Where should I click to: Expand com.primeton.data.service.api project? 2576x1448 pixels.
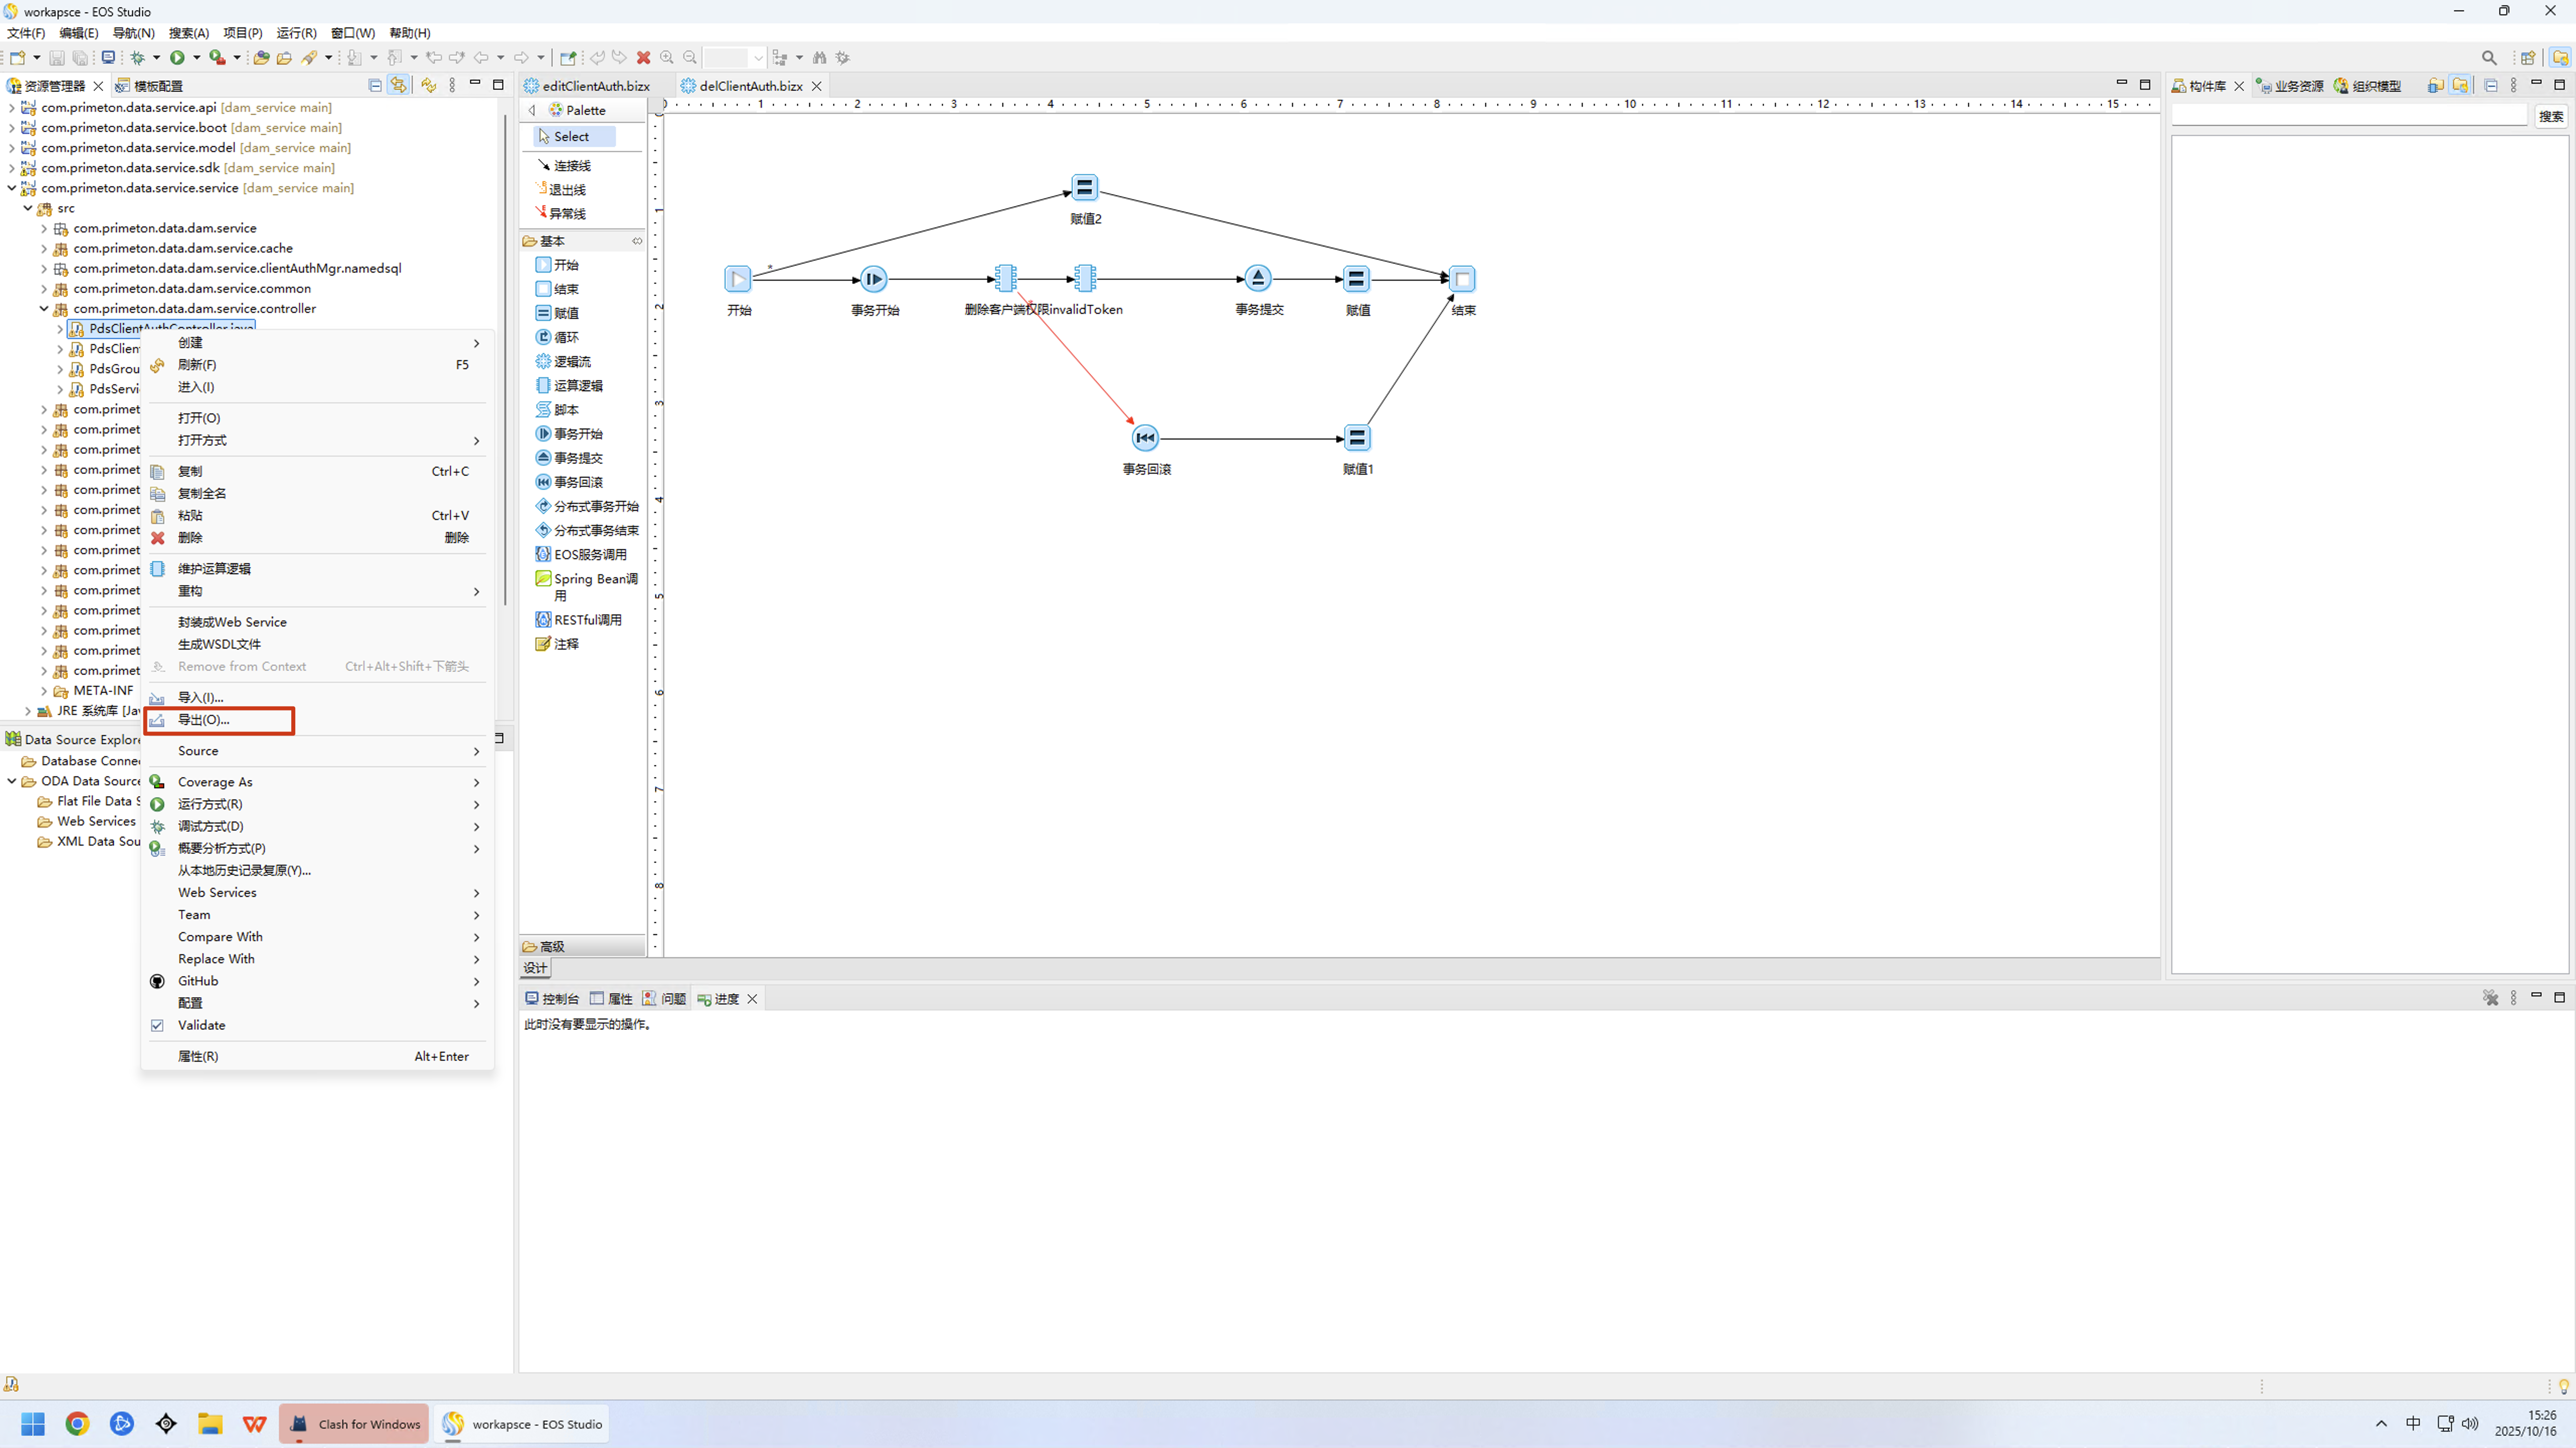[11, 107]
